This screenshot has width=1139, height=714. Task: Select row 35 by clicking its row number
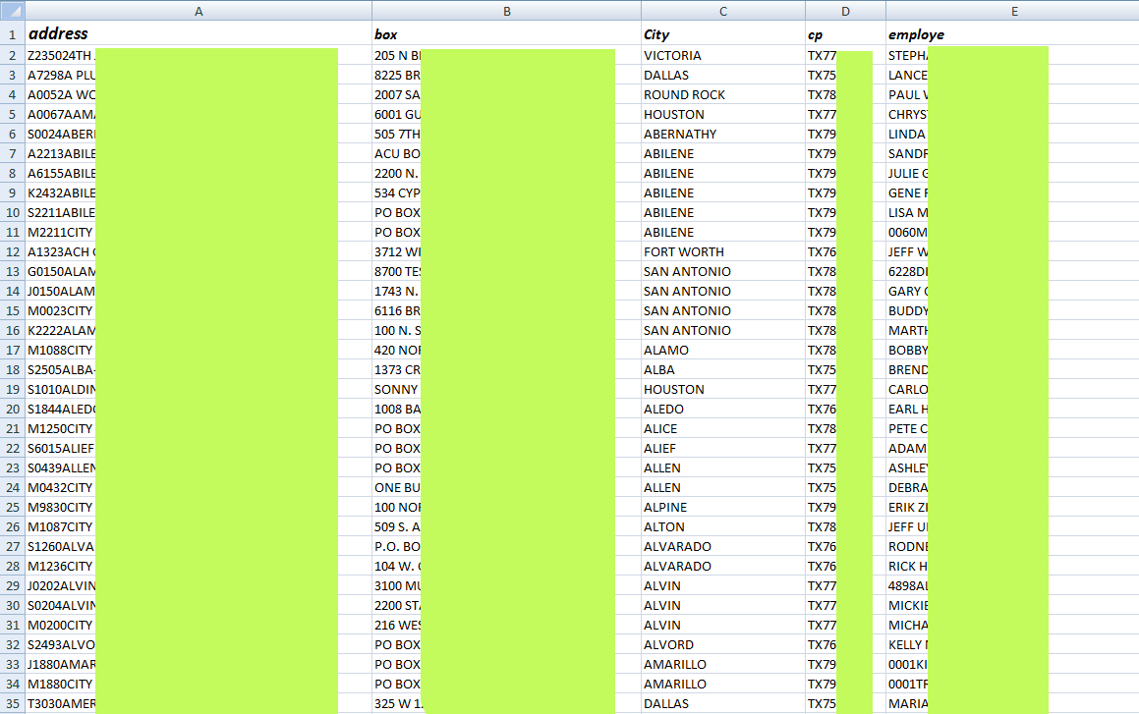[x=14, y=704]
